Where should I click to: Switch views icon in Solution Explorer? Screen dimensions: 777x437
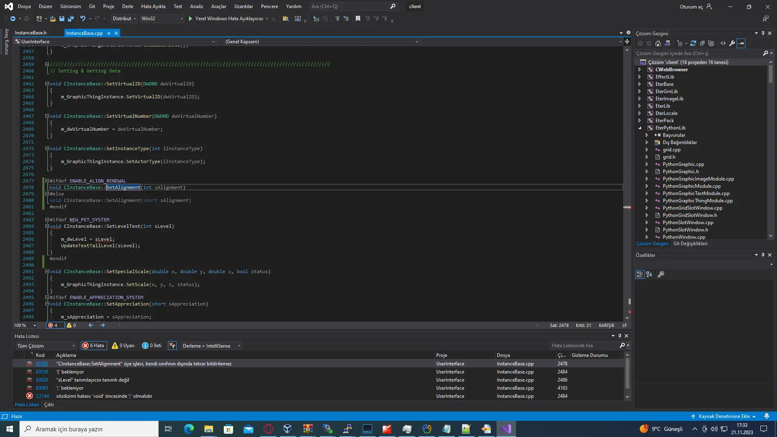(x=667, y=43)
